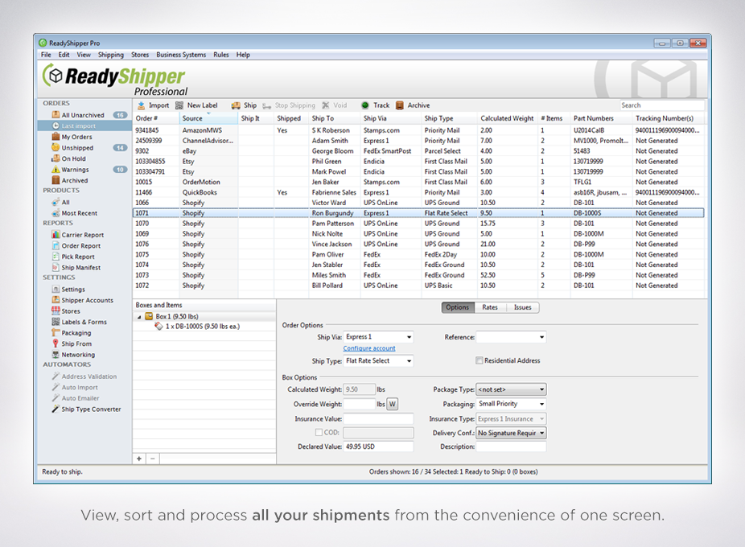Switch to the Issues tab
This screenshot has width=745, height=547.
pos(523,307)
